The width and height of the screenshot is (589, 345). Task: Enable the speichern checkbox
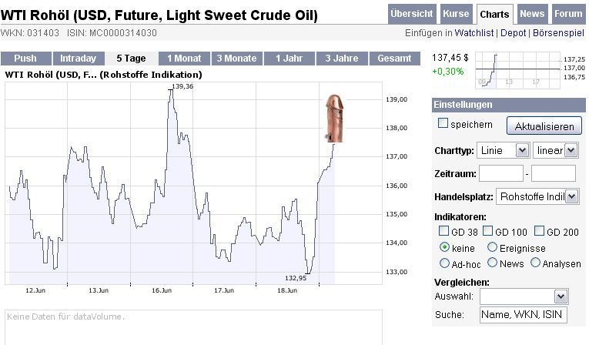click(443, 123)
